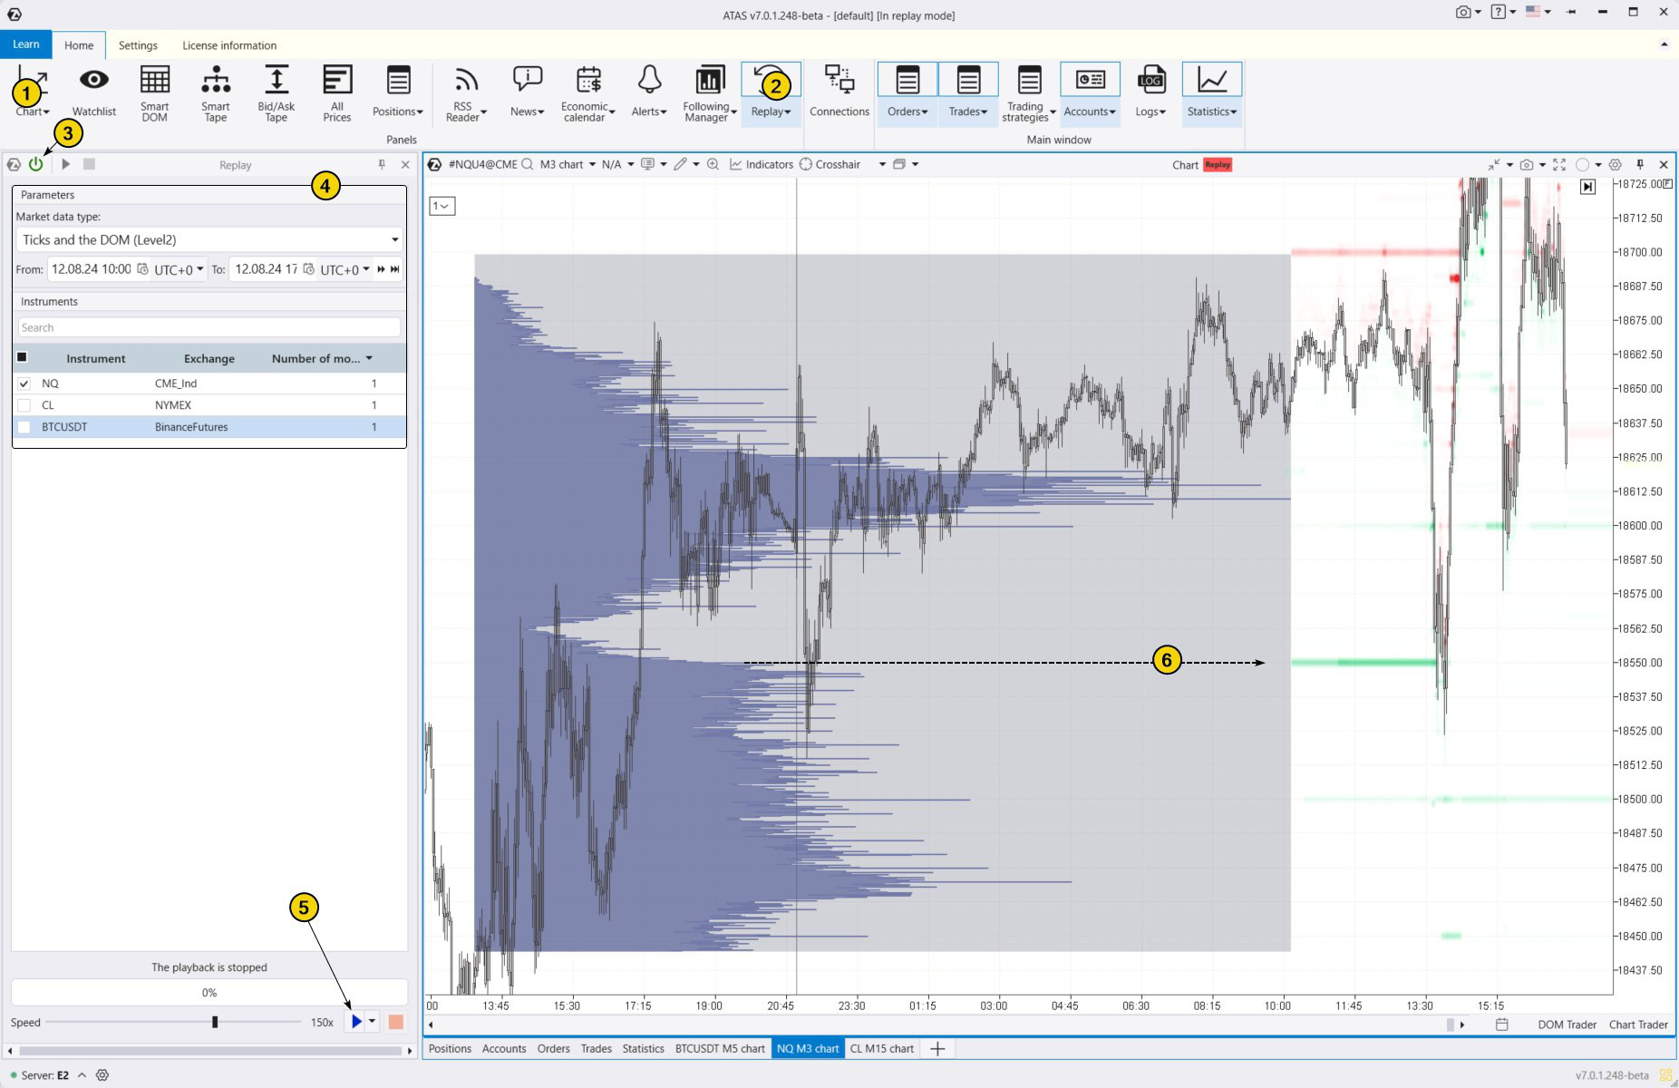The image size is (1679, 1088).
Task: Uncheck the NQ instrument checkbox
Action: pyautogui.click(x=24, y=384)
